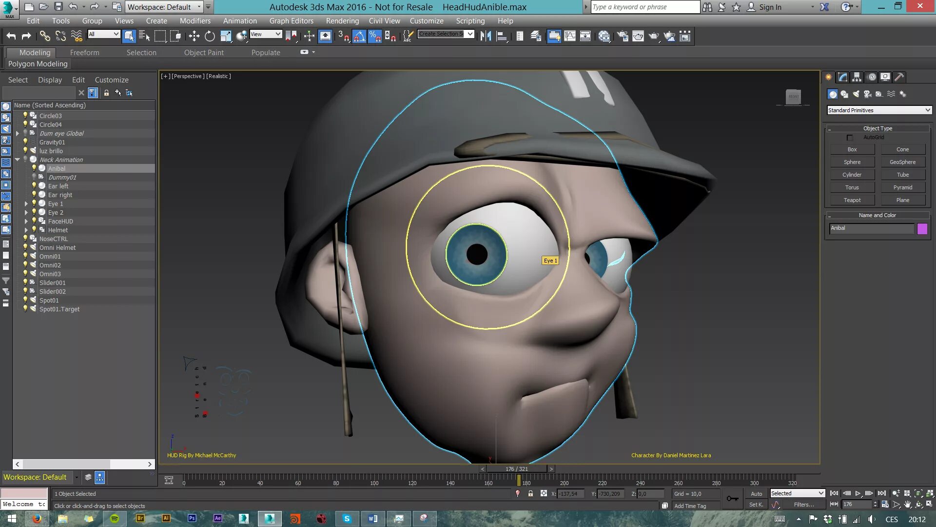The height and width of the screenshot is (527, 936).
Task: Open Render Setup teapot icon
Action: pos(623,36)
